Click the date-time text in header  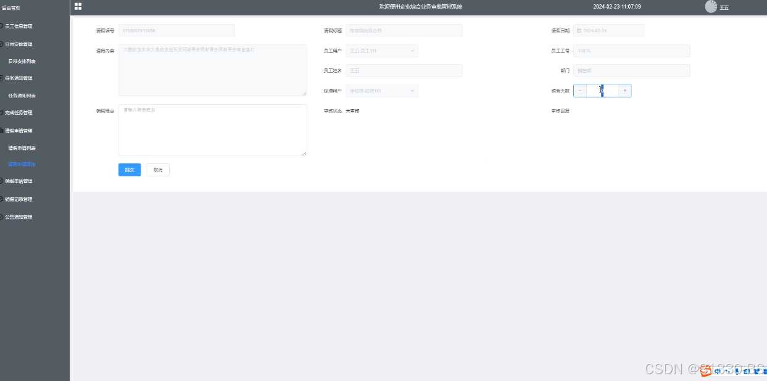tap(617, 6)
